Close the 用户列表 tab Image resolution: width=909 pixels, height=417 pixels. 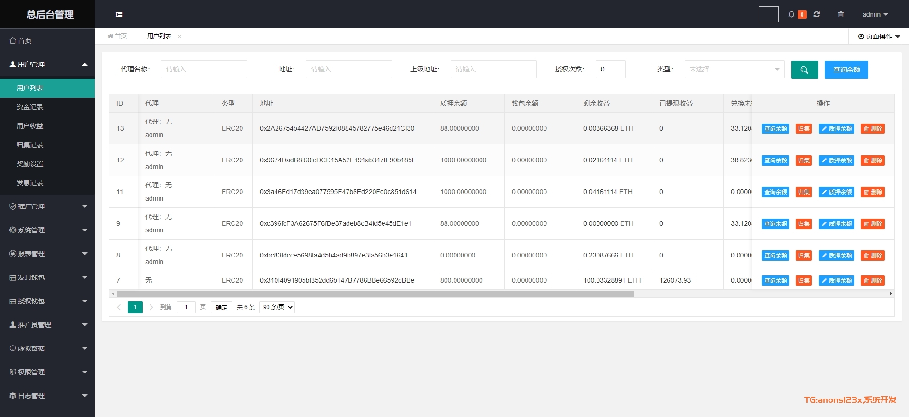point(179,36)
